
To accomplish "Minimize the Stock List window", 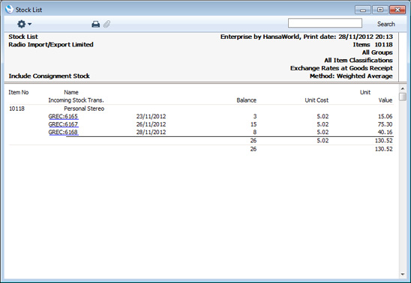I will pyautogui.click(x=363, y=10).
